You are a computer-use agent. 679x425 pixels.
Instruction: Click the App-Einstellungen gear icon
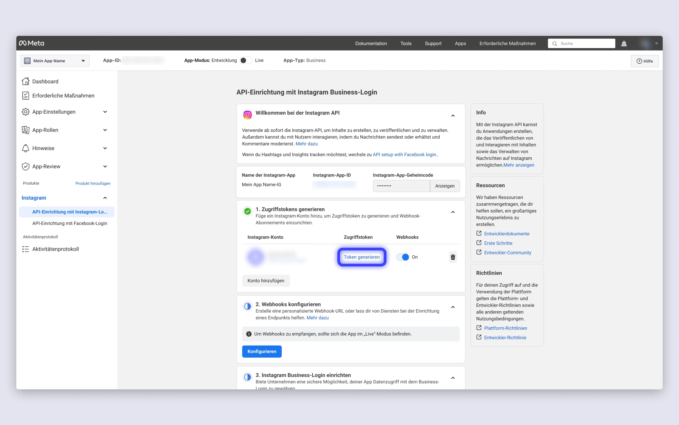pyautogui.click(x=26, y=112)
